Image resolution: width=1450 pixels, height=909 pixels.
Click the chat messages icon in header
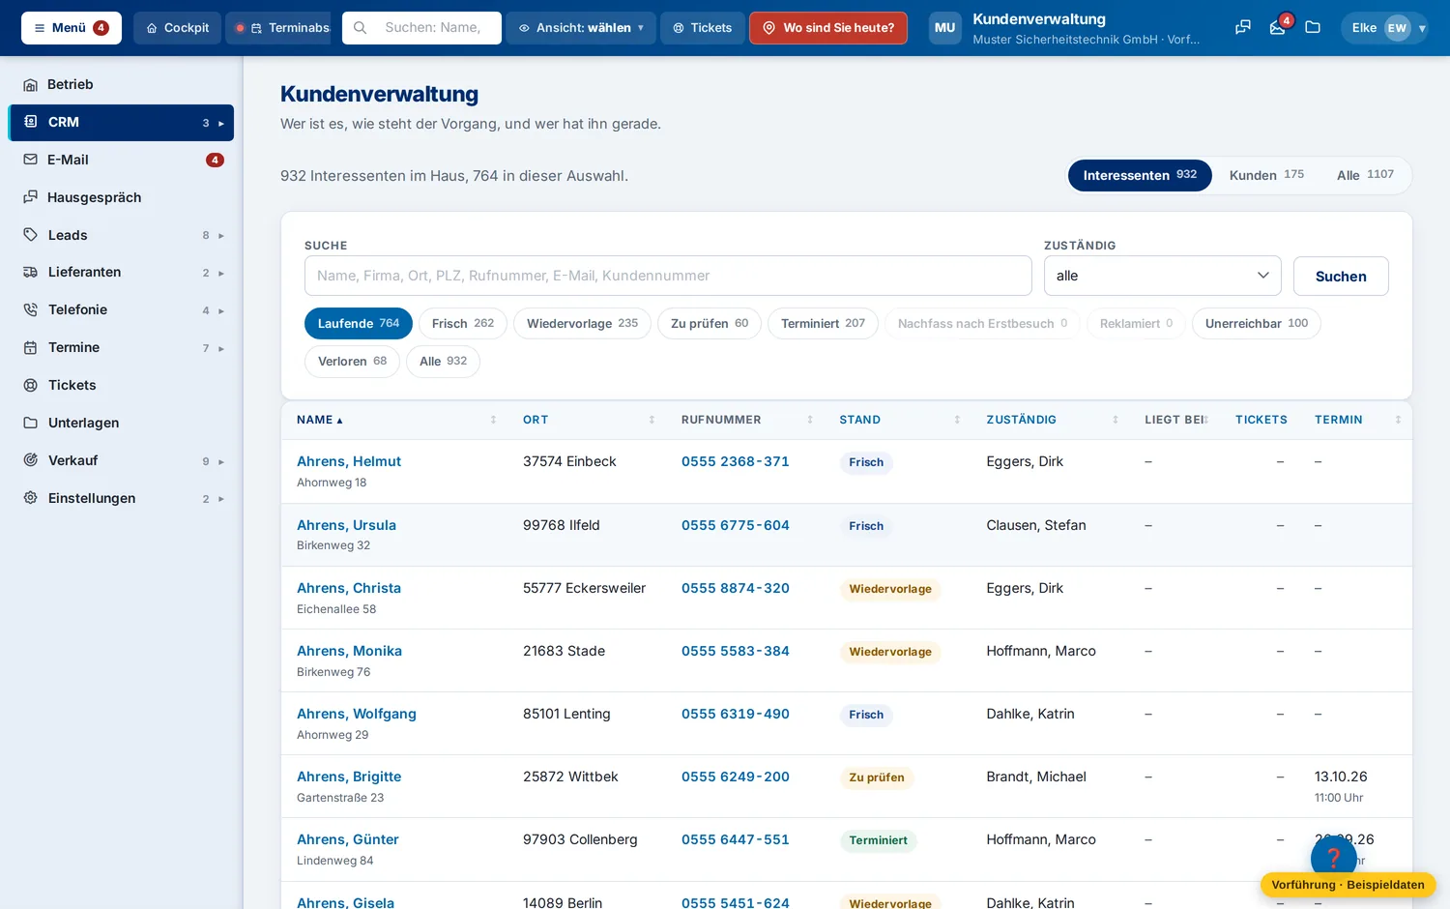[1243, 28]
